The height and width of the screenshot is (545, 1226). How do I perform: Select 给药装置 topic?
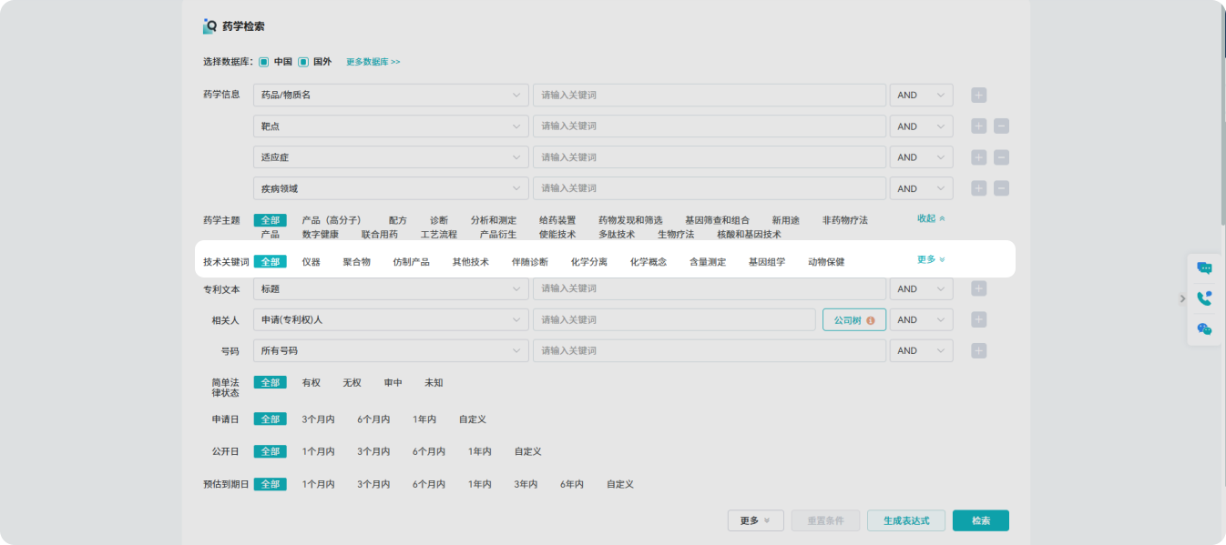(557, 220)
